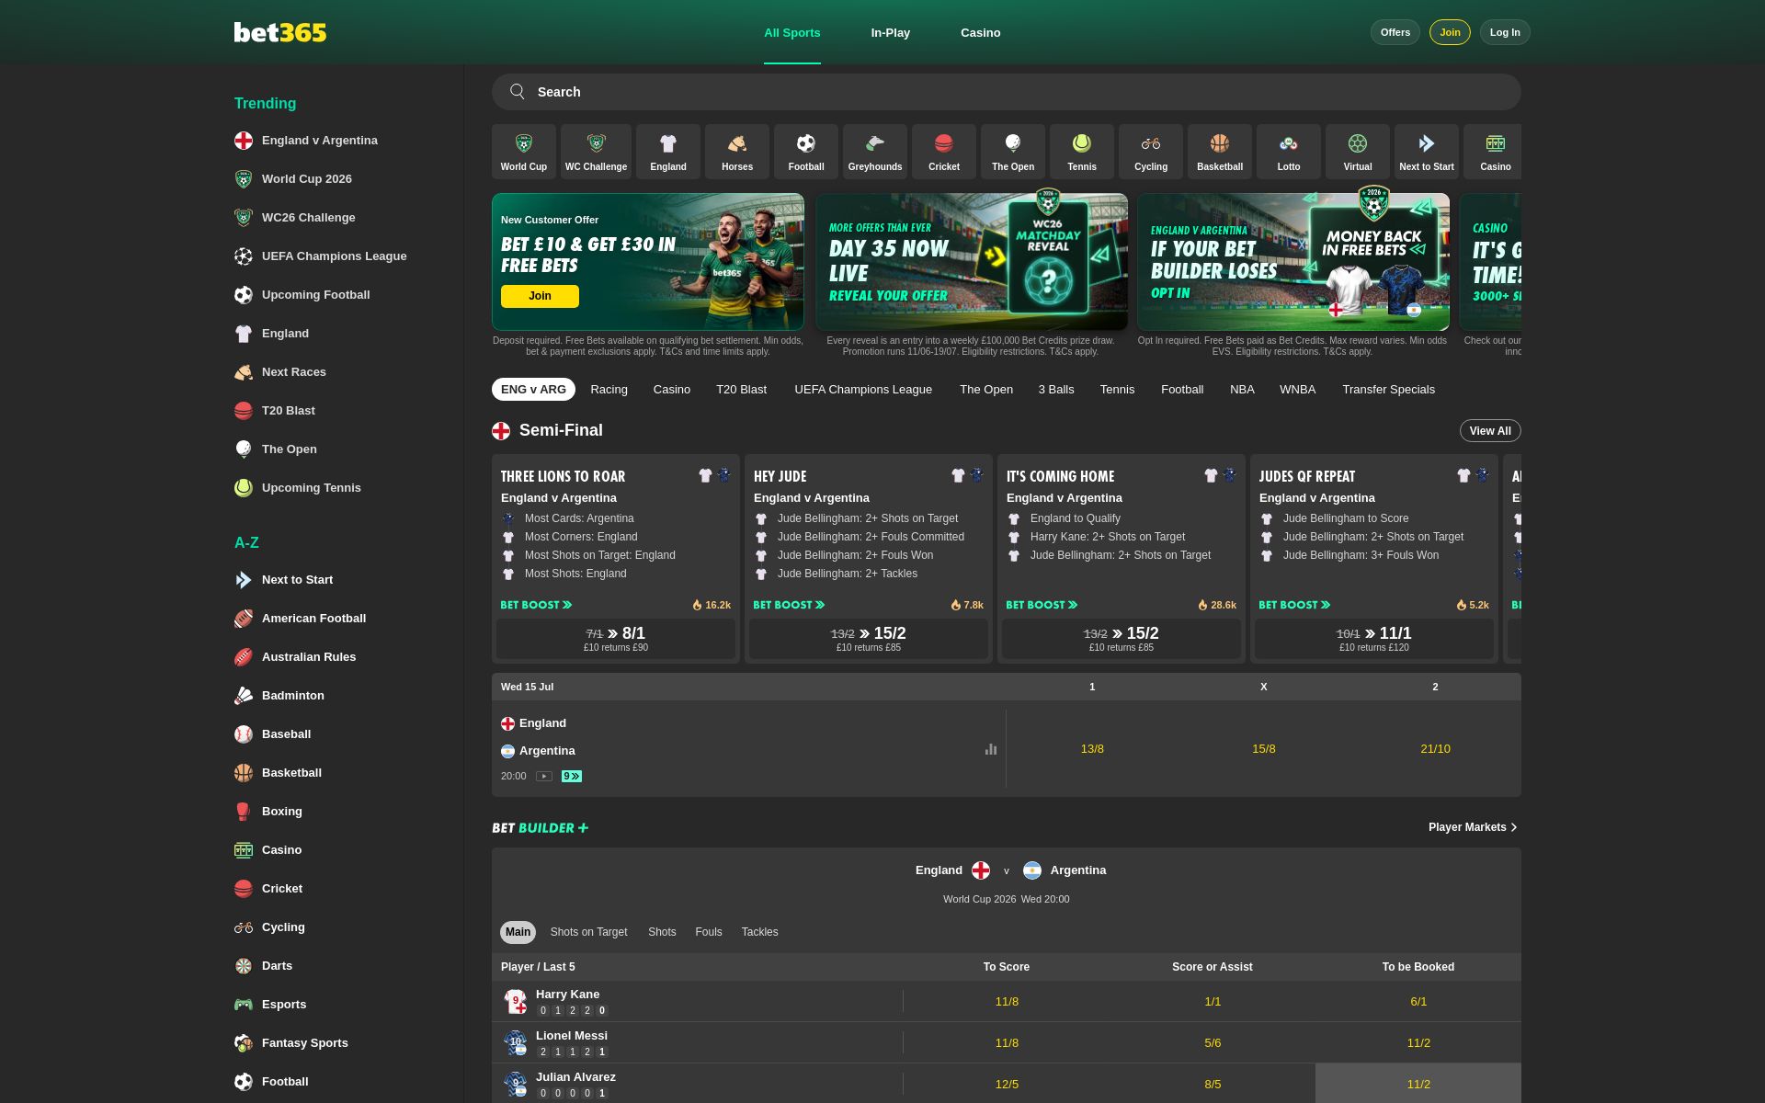Select the Transfer Specials filter chip

pos(1388,390)
